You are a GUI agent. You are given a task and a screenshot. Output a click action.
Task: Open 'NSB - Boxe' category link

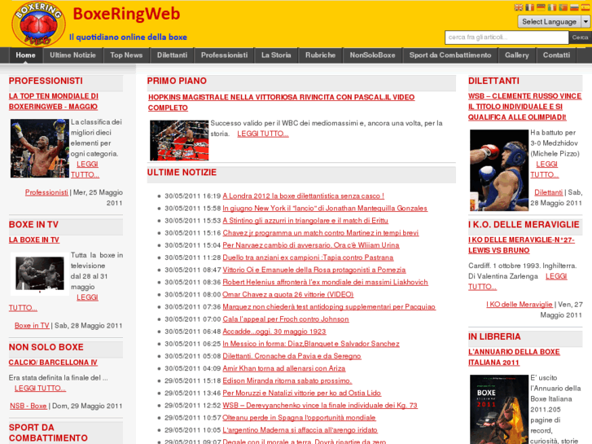pos(29,406)
